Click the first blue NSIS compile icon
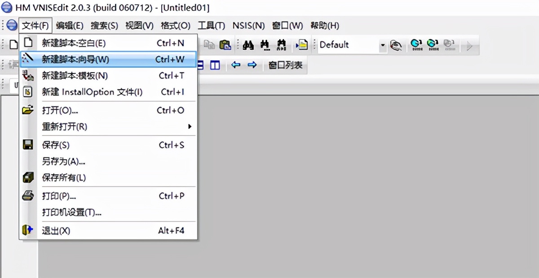Viewport: 539px width, 278px height. click(x=417, y=44)
